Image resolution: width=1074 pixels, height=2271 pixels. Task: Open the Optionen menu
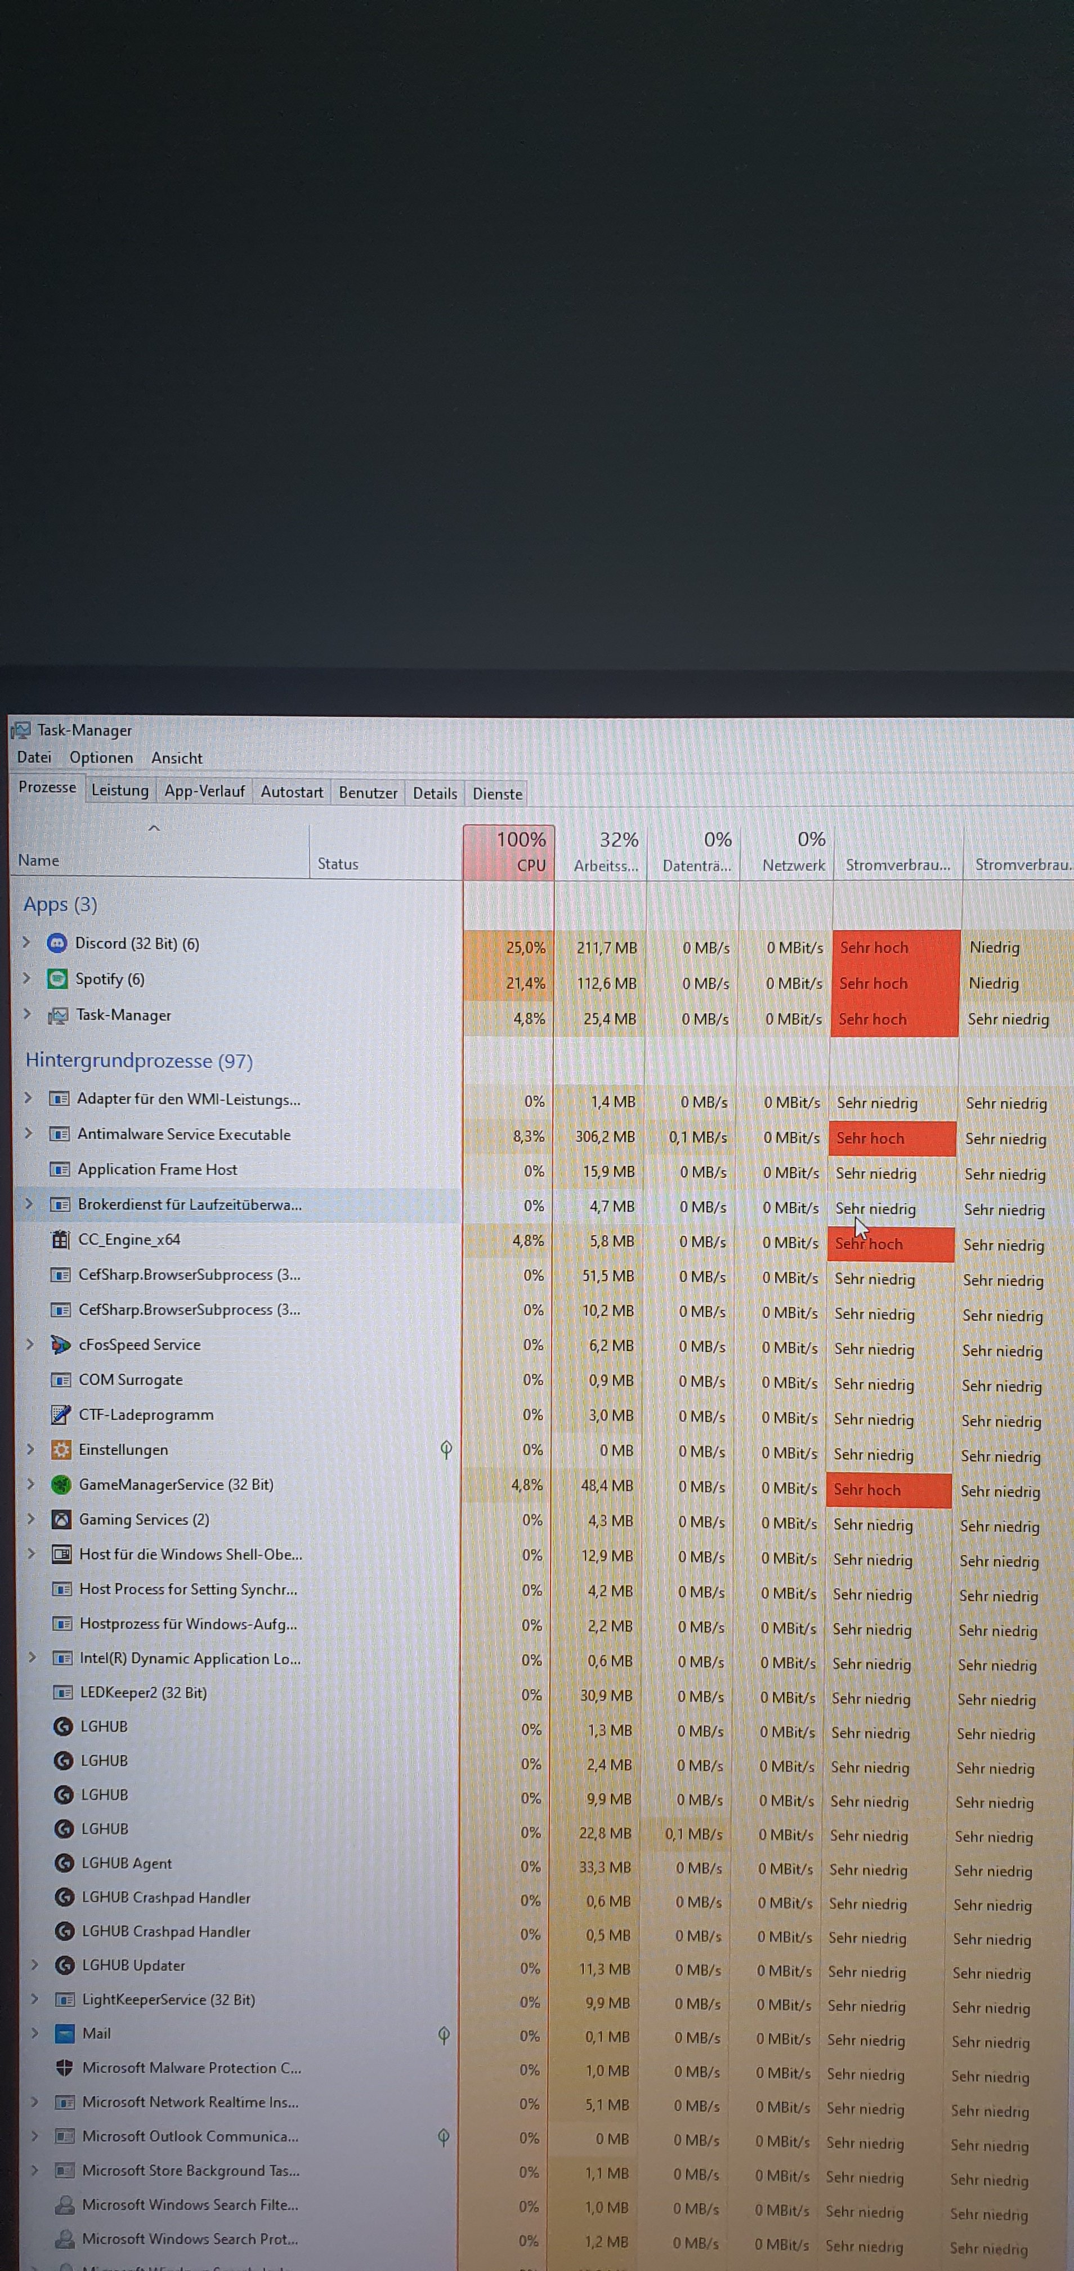click(101, 758)
